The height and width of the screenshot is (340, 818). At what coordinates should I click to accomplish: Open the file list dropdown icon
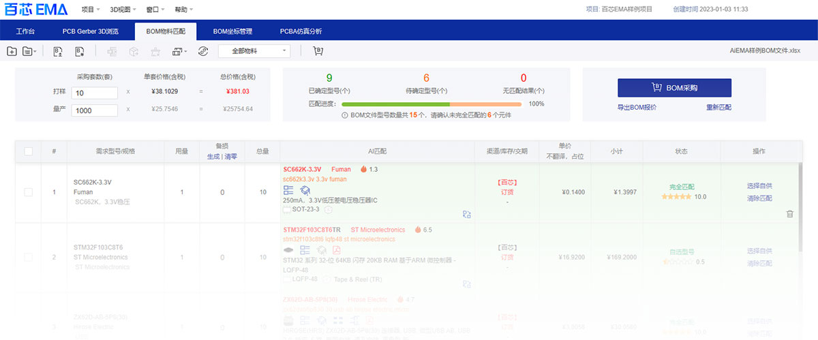(29, 51)
